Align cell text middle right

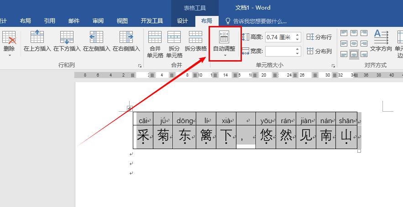click(x=364, y=43)
